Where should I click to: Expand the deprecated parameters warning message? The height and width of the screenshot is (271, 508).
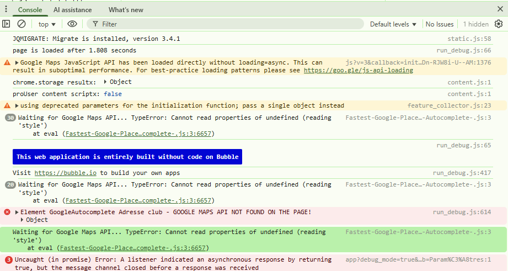[17, 105]
